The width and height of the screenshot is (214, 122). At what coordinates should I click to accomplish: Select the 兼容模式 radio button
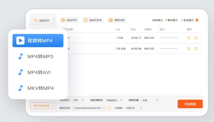(x=166, y=20)
